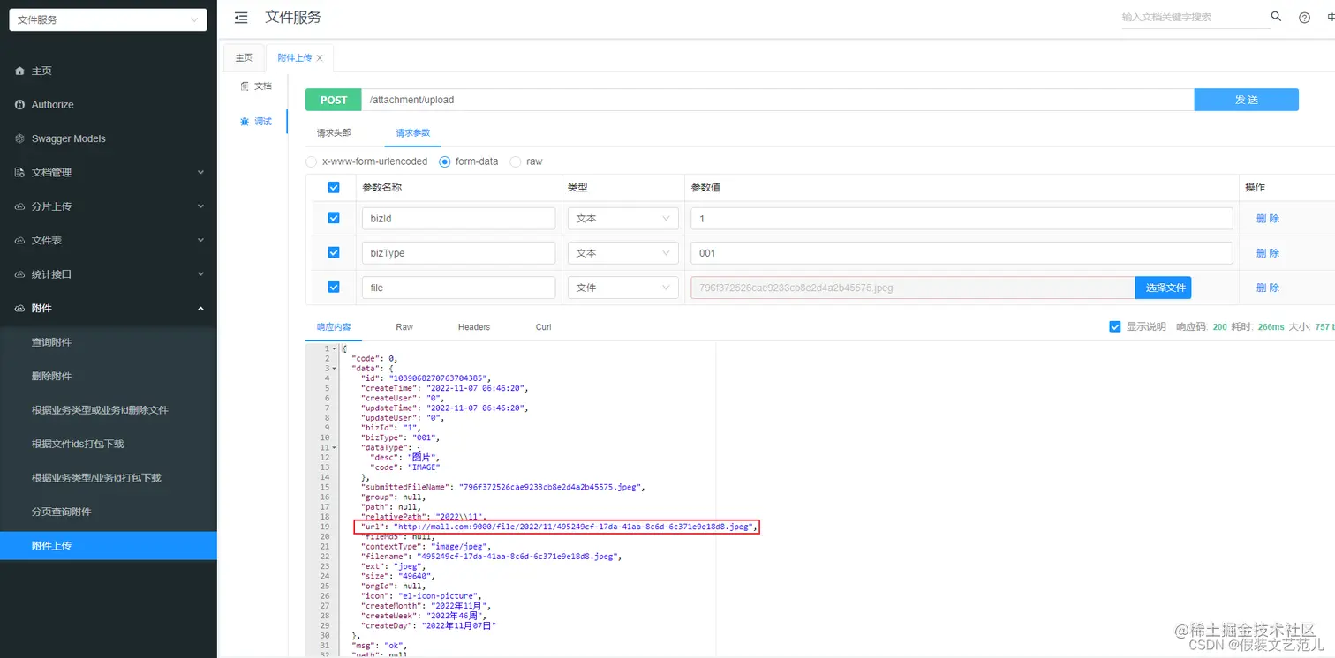The image size is (1335, 658).
Task: Switch to the 请求头部 tab
Action: (334, 132)
